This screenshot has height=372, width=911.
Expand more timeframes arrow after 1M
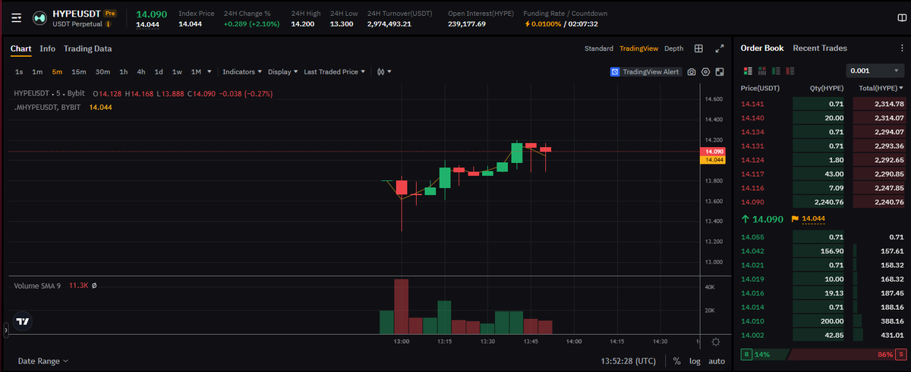(x=209, y=72)
